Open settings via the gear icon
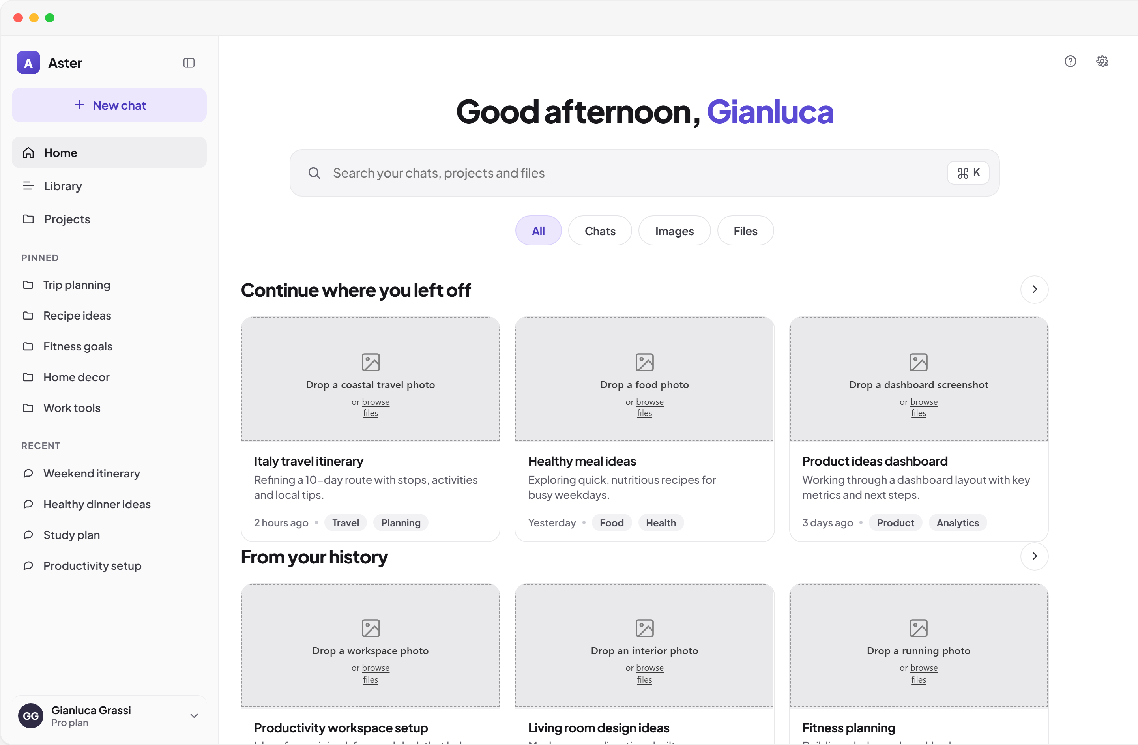 pyautogui.click(x=1102, y=61)
